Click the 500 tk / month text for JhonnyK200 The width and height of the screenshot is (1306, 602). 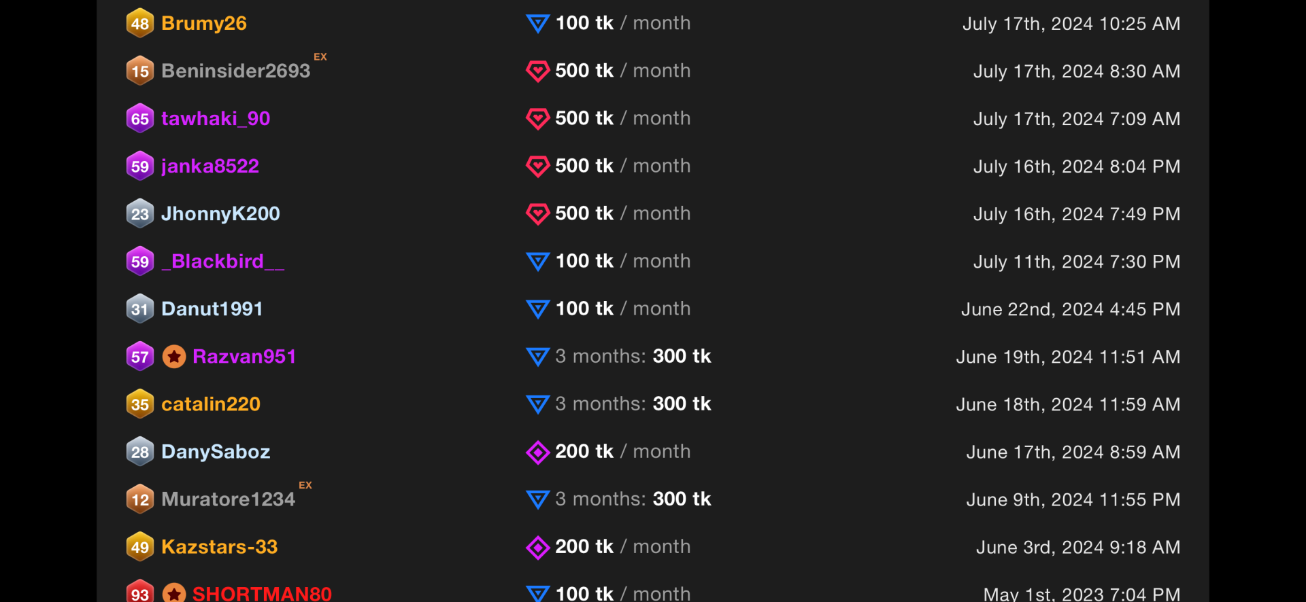(622, 214)
